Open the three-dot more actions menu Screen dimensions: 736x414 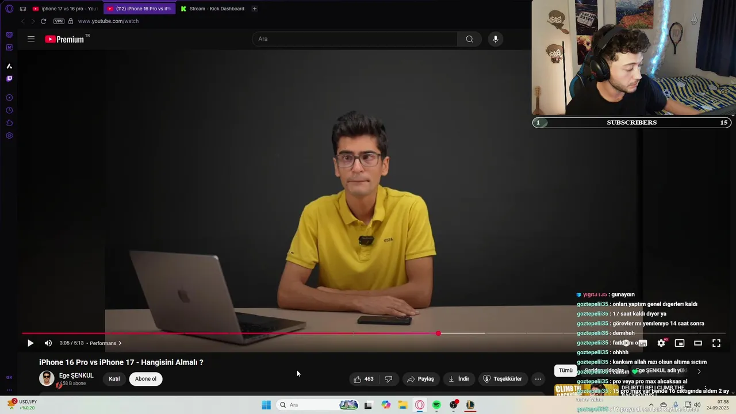coord(538,379)
